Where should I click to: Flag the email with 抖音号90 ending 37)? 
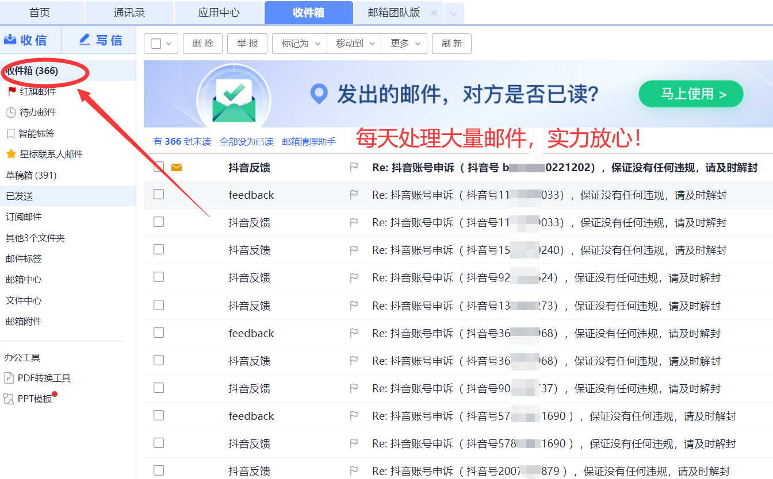(x=354, y=388)
